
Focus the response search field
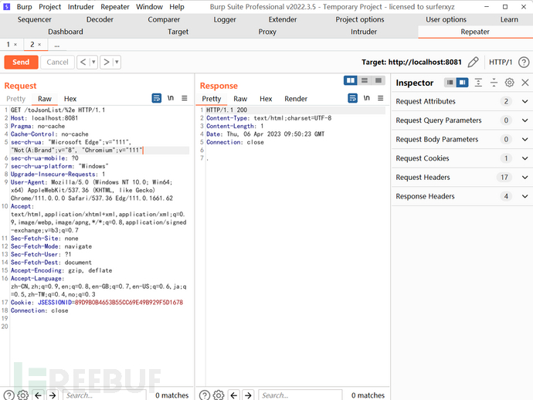pos(300,395)
